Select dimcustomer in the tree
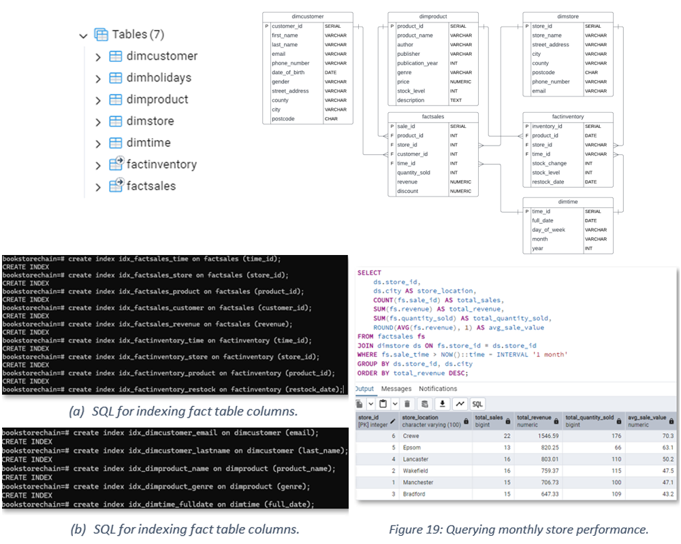Screen dimensions: 681x544 click(x=162, y=56)
